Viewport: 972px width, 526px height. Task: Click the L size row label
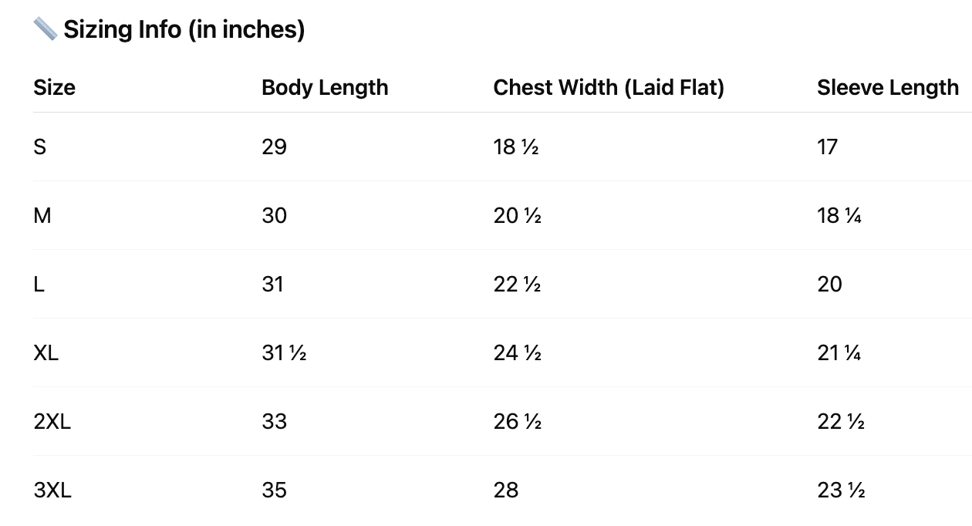[39, 285]
